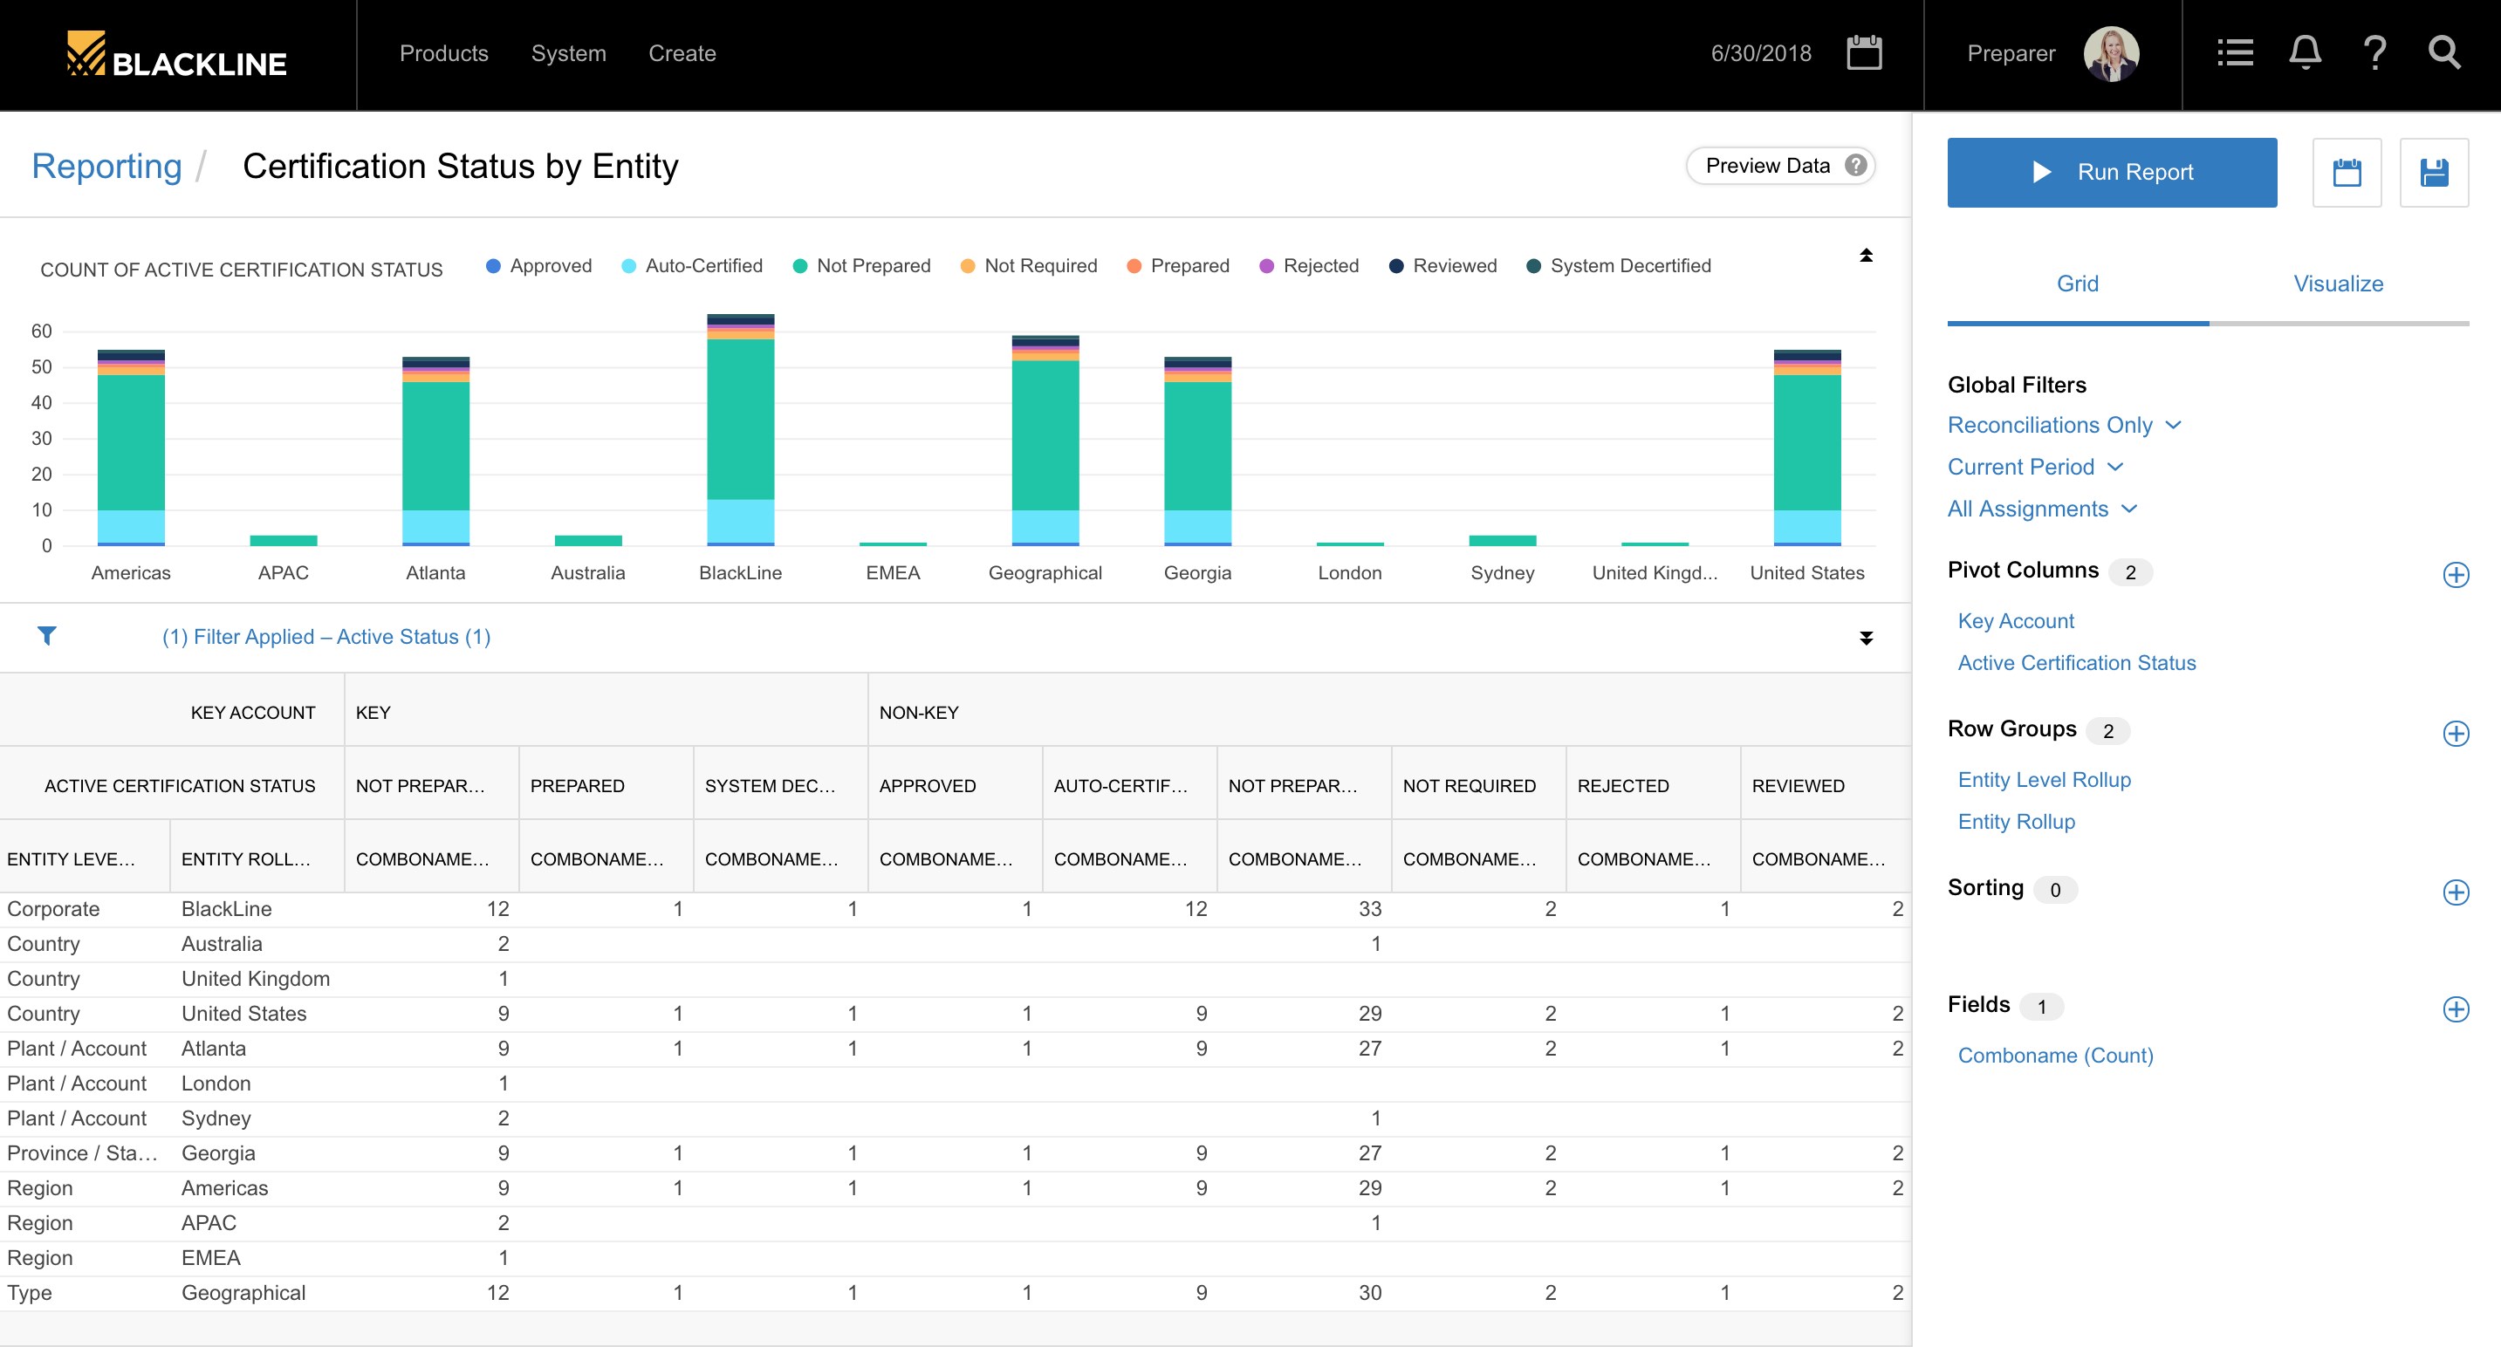Click the United States bar in the chart
This screenshot has height=1347, width=2501.
click(1807, 448)
